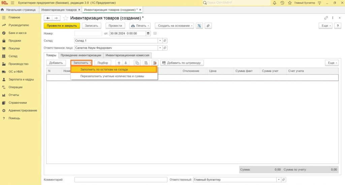Image resolution: width=345 pixels, height=185 pixels.
Task: Switch to Инвентаризационная комиссия tab
Action: [127, 55]
